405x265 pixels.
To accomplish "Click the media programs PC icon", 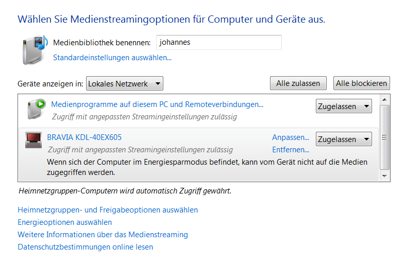I will 37,109.
